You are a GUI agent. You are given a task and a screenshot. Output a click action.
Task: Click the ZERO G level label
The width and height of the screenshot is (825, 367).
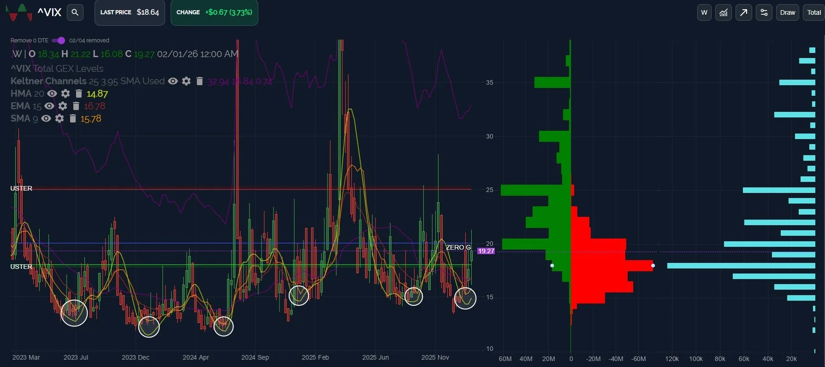(x=458, y=247)
